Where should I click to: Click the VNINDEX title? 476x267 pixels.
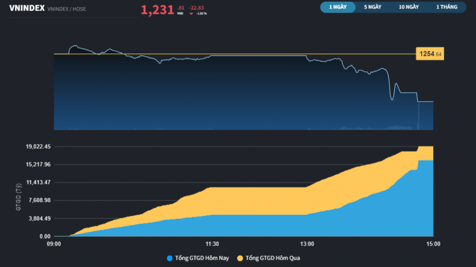(27, 8)
